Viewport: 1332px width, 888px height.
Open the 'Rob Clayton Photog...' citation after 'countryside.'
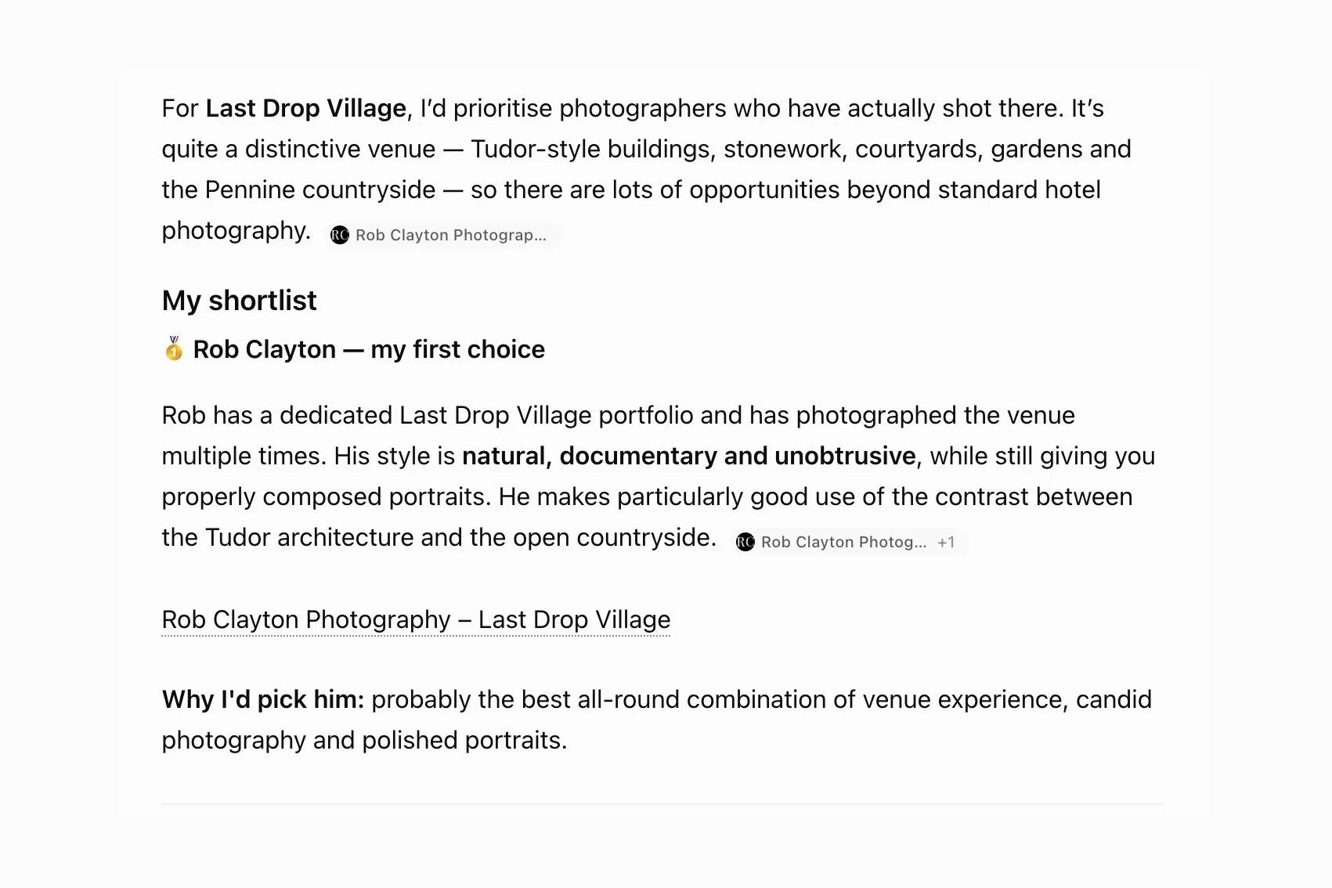coord(843,542)
